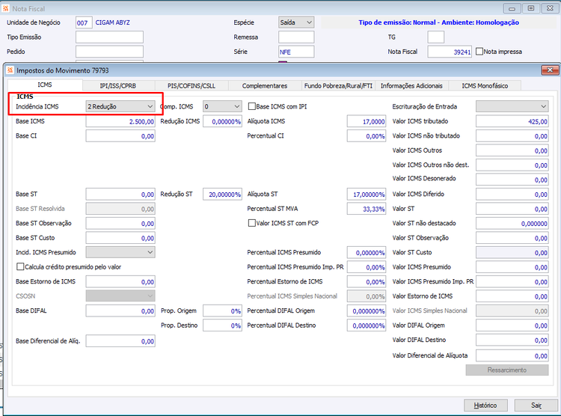Expand the Incid. ICMS Presumido dropdown
Viewport: 561px width, 416px height.
point(120,252)
